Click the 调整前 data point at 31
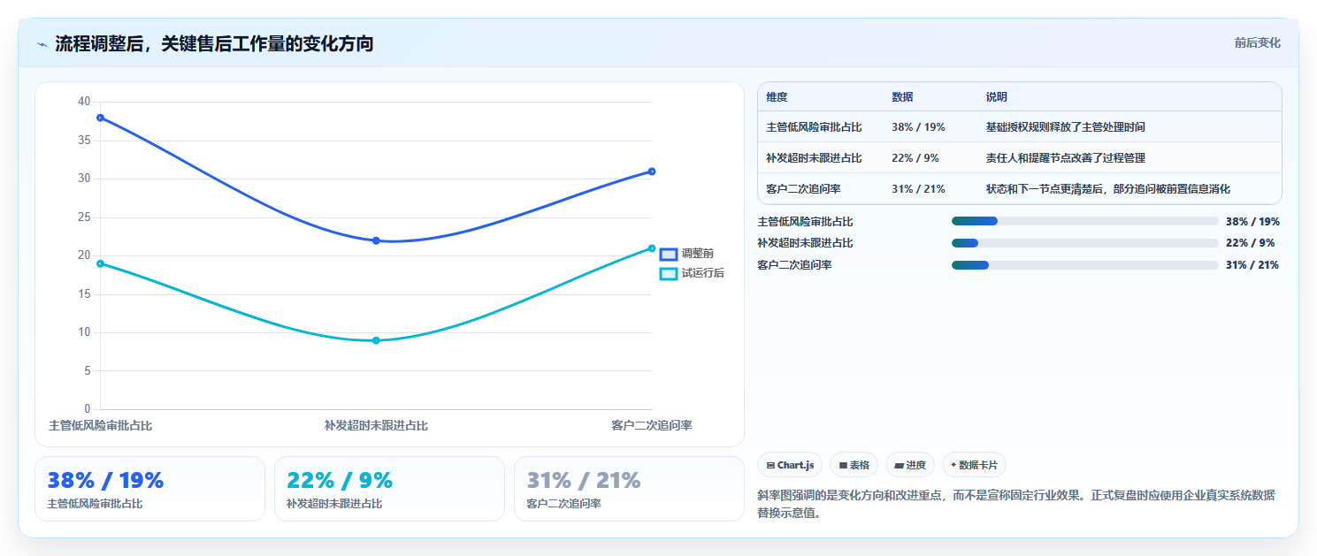1317x556 pixels. pyautogui.click(x=652, y=171)
